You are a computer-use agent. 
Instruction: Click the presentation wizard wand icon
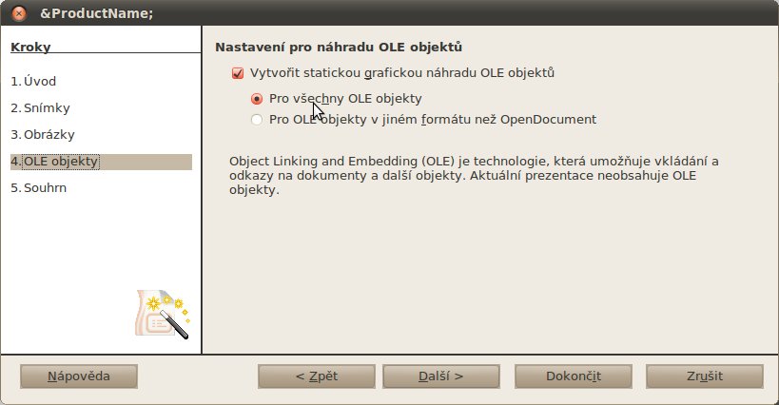[162, 314]
